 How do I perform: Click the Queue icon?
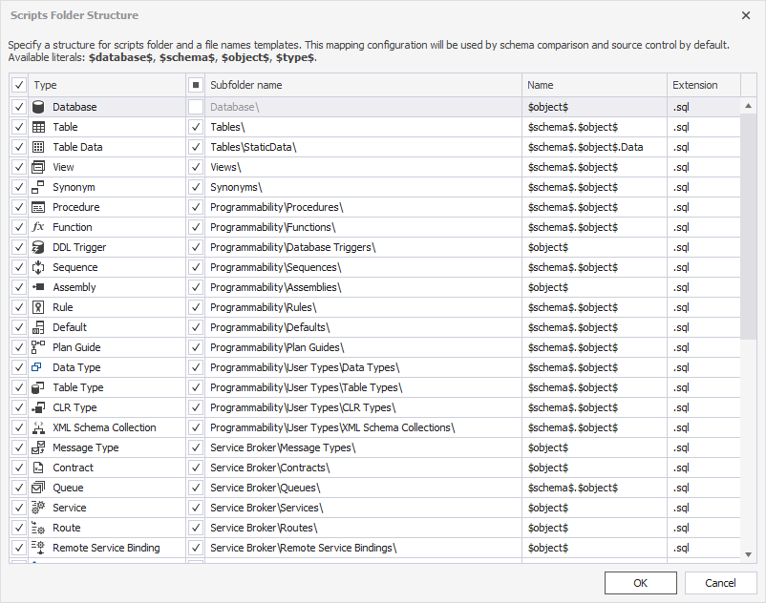(38, 488)
